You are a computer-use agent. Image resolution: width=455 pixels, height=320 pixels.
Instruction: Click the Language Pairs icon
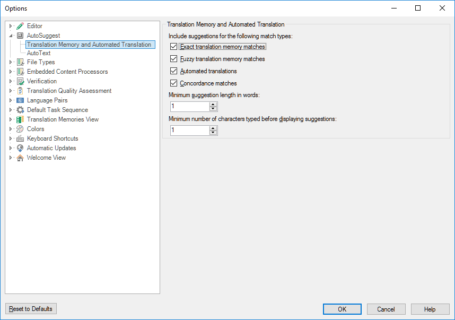20,100
